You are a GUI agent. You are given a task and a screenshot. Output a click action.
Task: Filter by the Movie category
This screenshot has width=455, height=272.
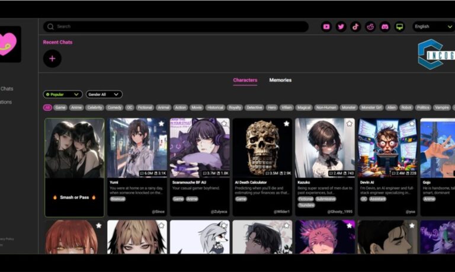197,107
